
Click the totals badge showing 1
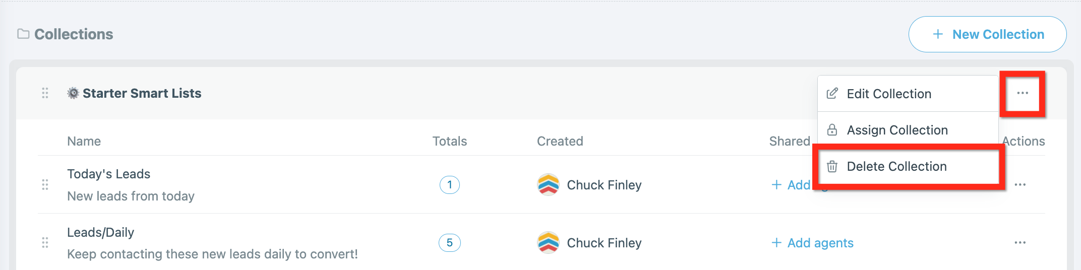[x=450, y=185]
